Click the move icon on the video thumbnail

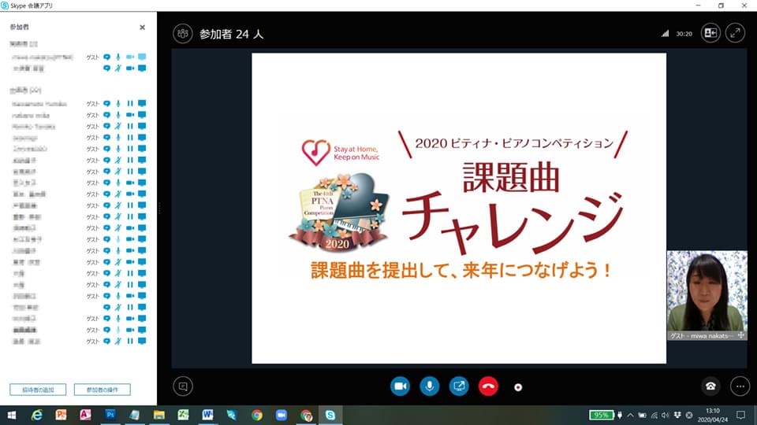741,335
